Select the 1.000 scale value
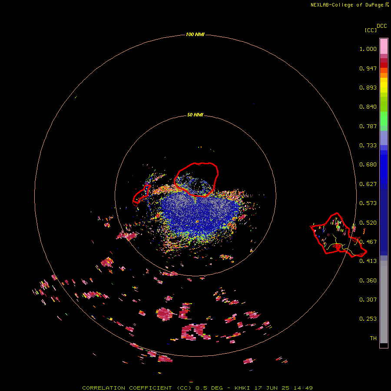This screenshot has width=391, height=391. click(x=368, y=49)
